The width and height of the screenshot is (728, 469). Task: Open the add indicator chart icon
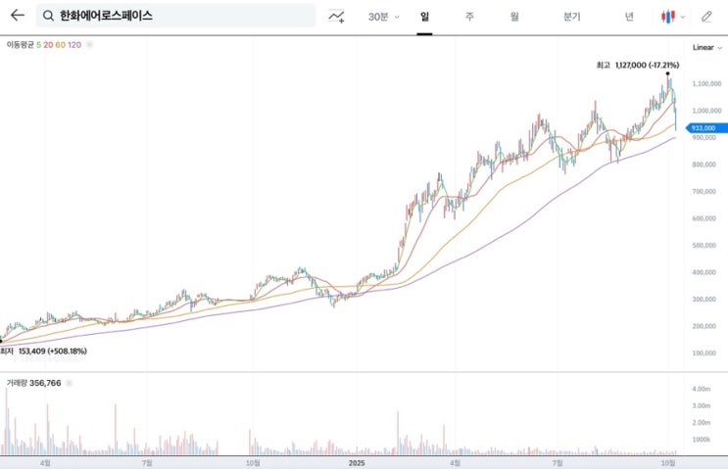tap(336, 17)
